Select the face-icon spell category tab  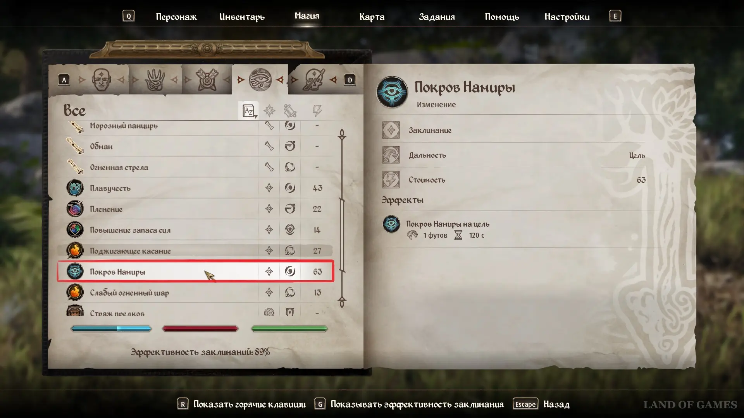click(x=102, y=80)
